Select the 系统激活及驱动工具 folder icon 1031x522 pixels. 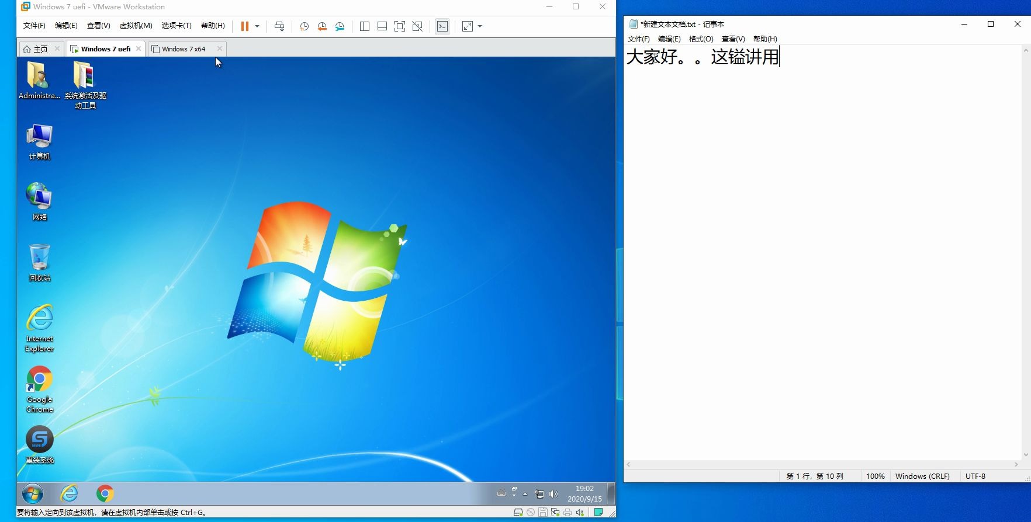[x=85, y=85]
